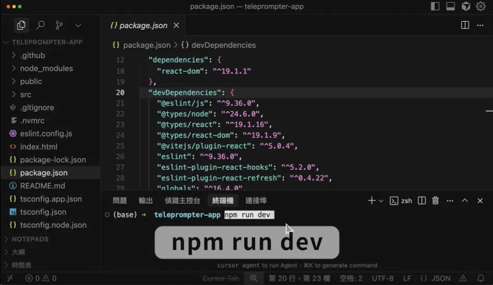Create a new terminal with plus icon

[x=372, y=200]
